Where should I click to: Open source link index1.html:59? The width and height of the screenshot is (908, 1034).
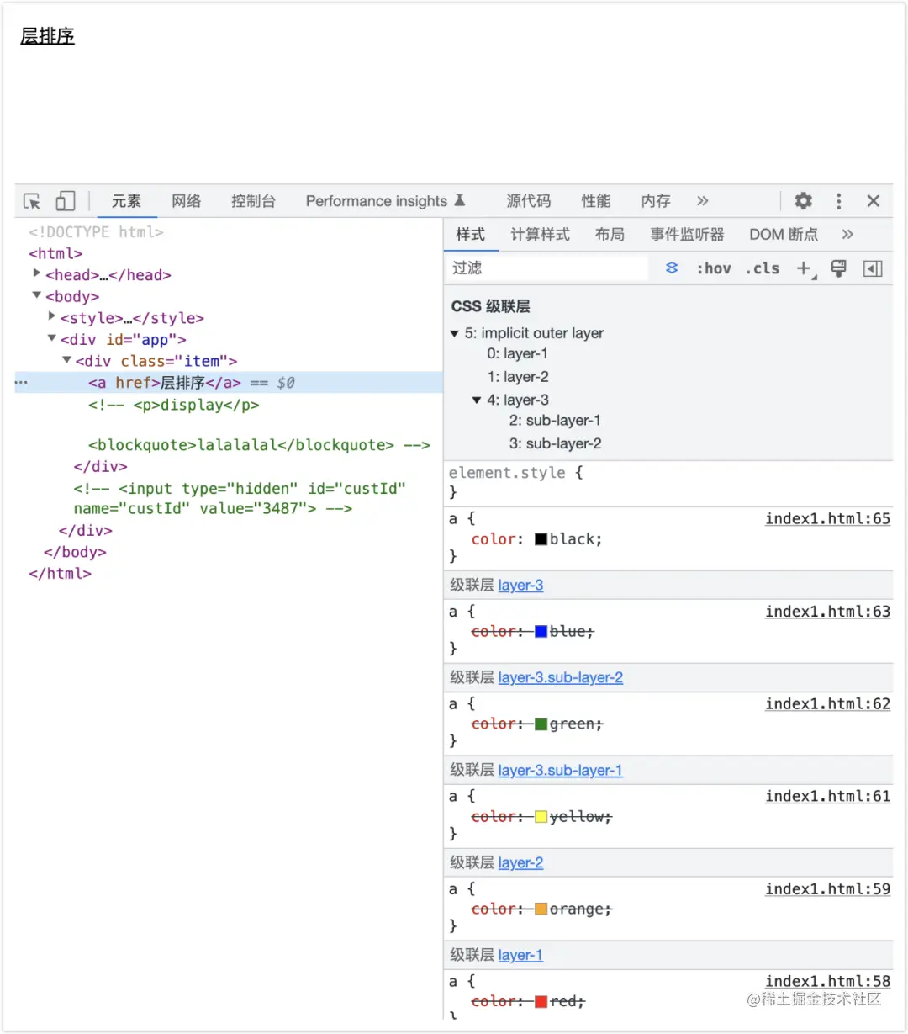(x=827, y=889)
